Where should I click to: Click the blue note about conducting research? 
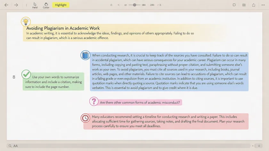tap(169, 72)
